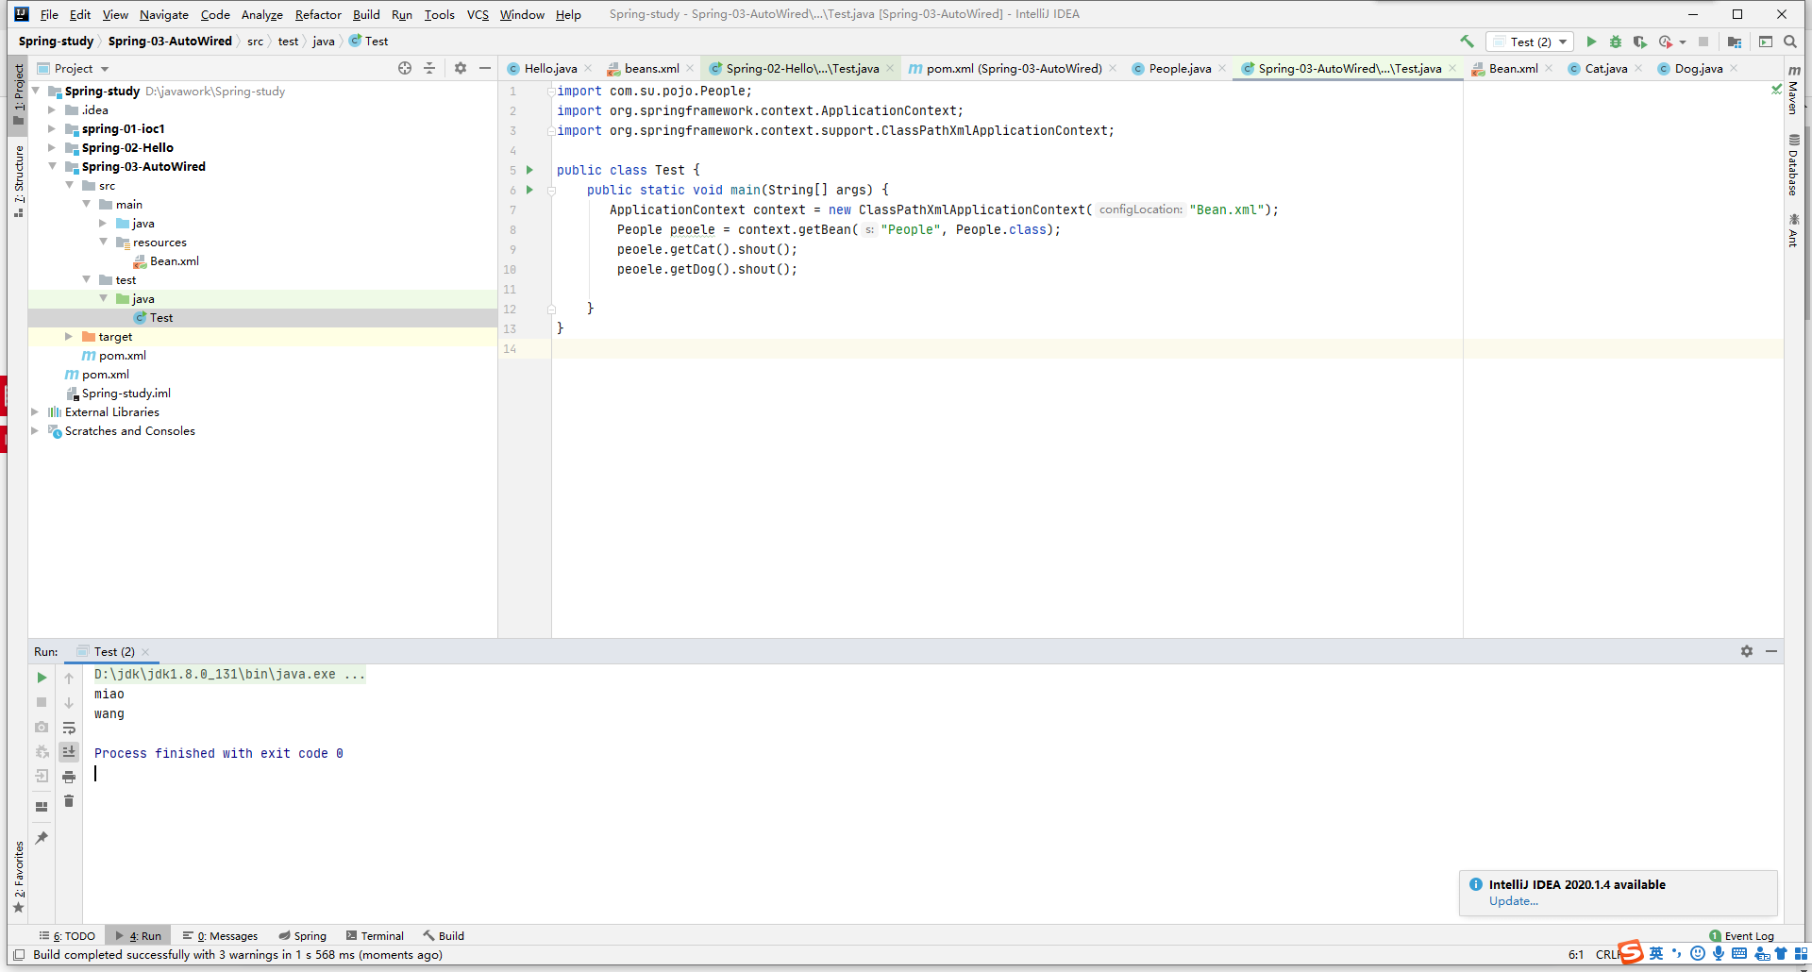Image resolution: width=1812 pixels, height=972 pixels.
Task: Expand Scratches and Consoles node
Action: click(x=35, y=430)
